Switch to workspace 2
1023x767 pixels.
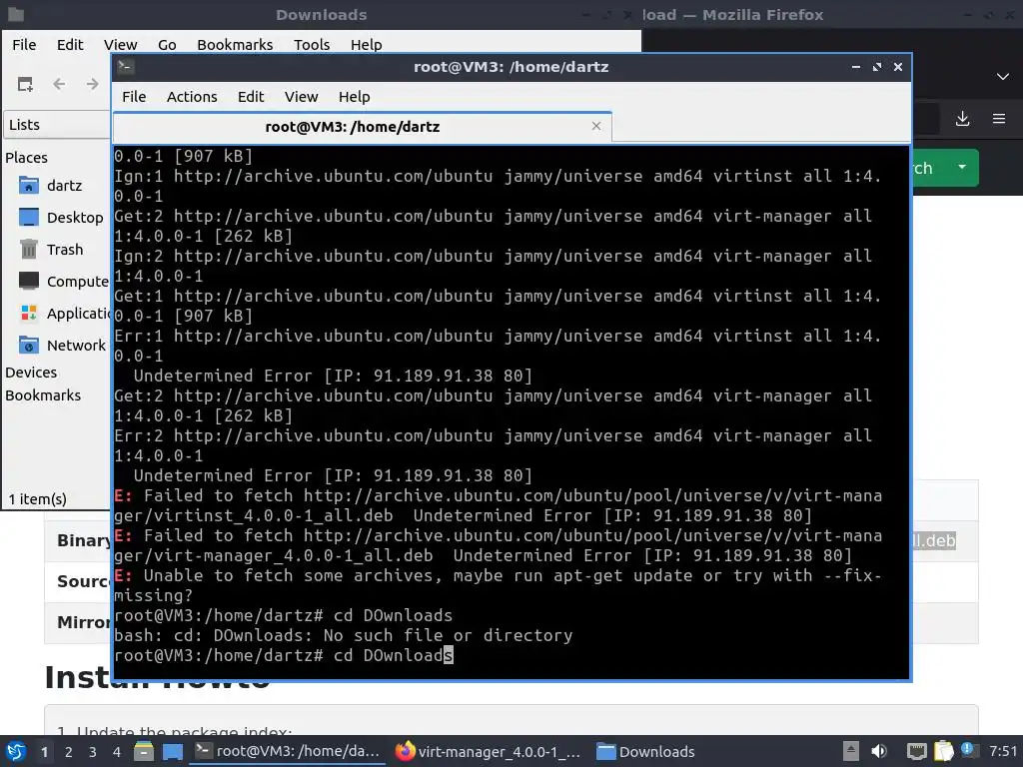(69, 752)
